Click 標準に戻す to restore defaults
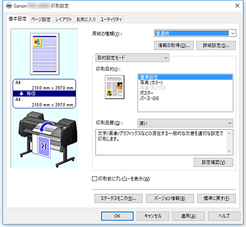This screenshot has width=246, height=227. (217, 198)
